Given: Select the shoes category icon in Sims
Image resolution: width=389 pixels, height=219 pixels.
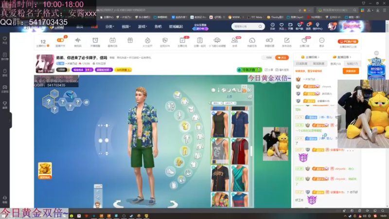Looking at the screenshot, I should [x=170, y=172].
